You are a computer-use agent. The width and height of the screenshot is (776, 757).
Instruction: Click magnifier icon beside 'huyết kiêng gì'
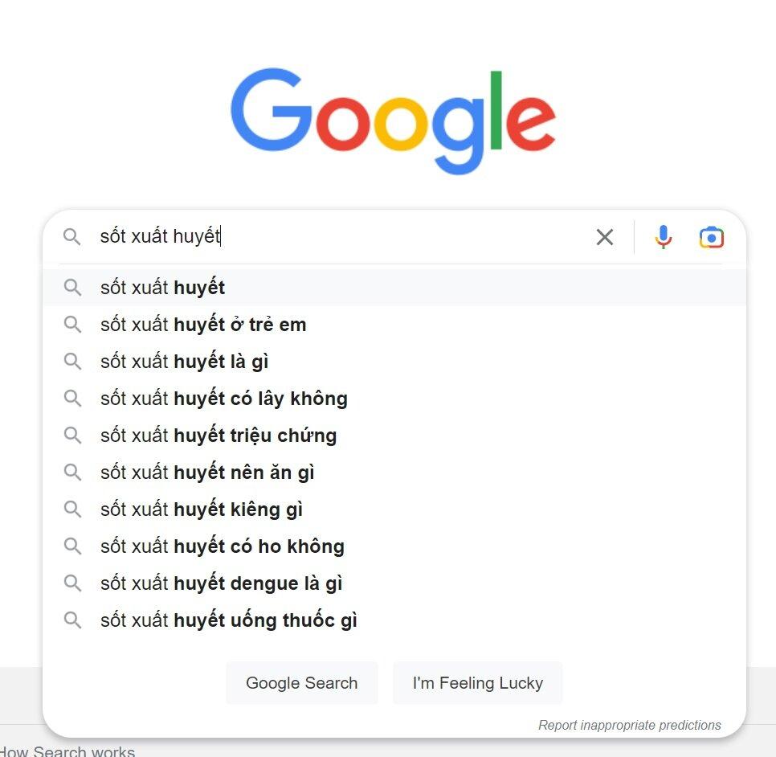point(72,509)
